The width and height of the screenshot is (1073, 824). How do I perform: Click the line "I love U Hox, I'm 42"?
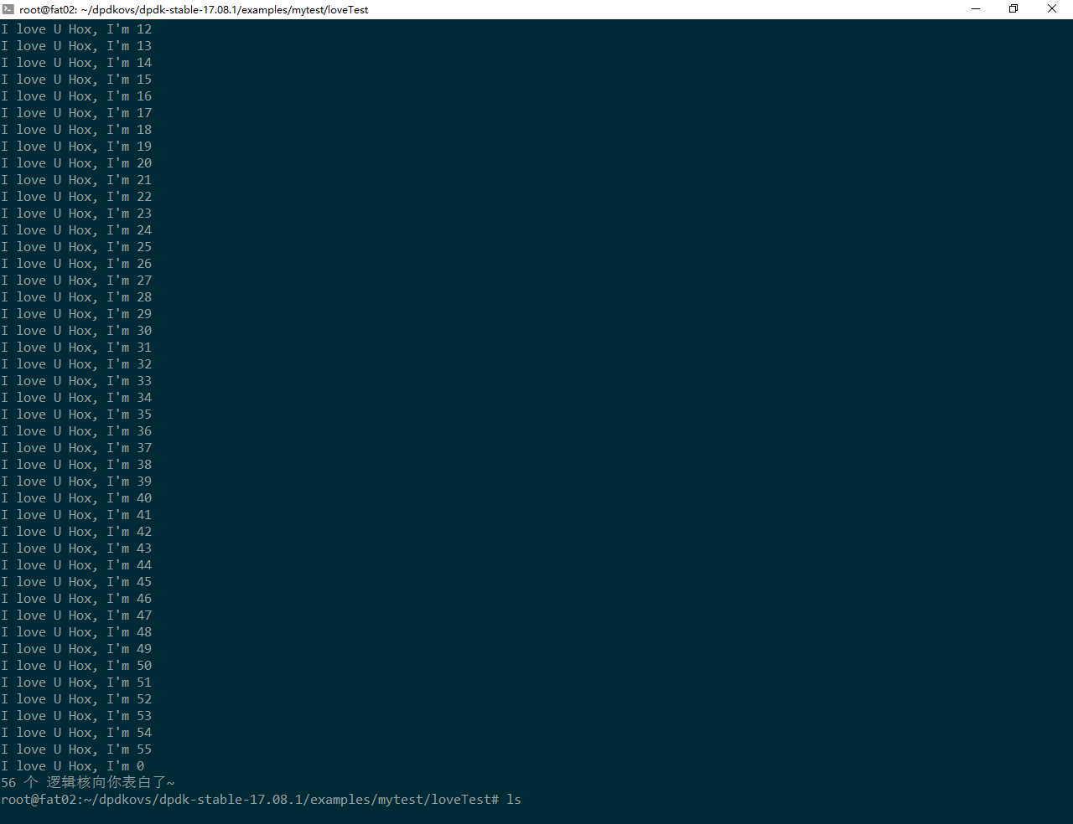pos(76,532)
